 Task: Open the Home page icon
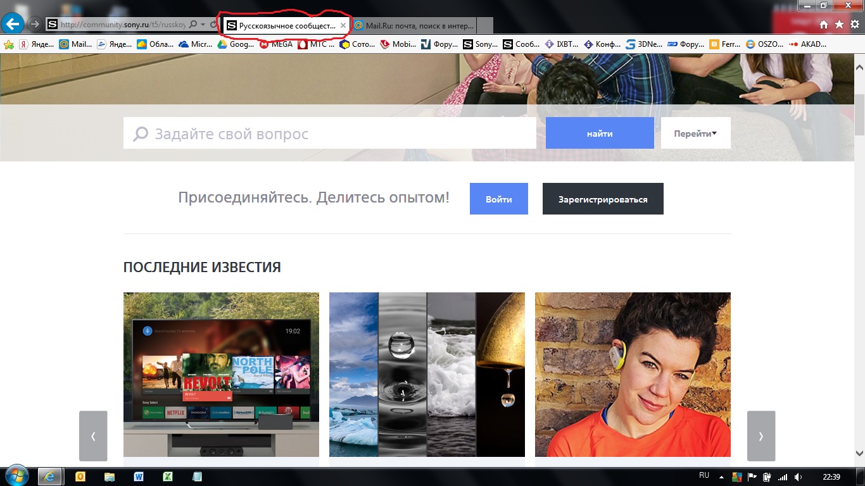[824, 24]
